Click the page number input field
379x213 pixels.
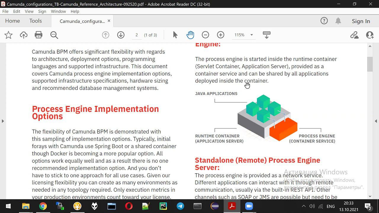click(x=136, y=35)
